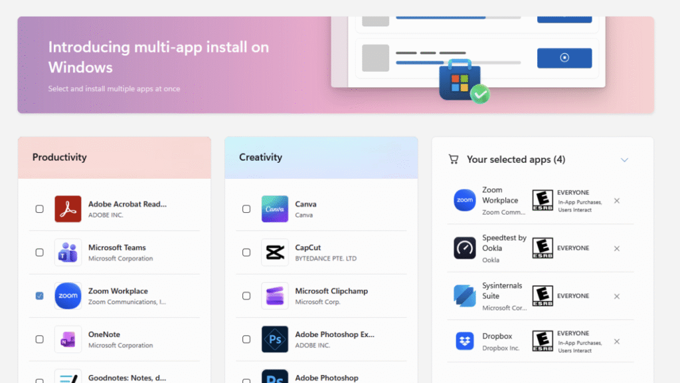Check the Adobe Photoshop Express checkbox
The height and width of the screenshot is (383, 680).
246,339
